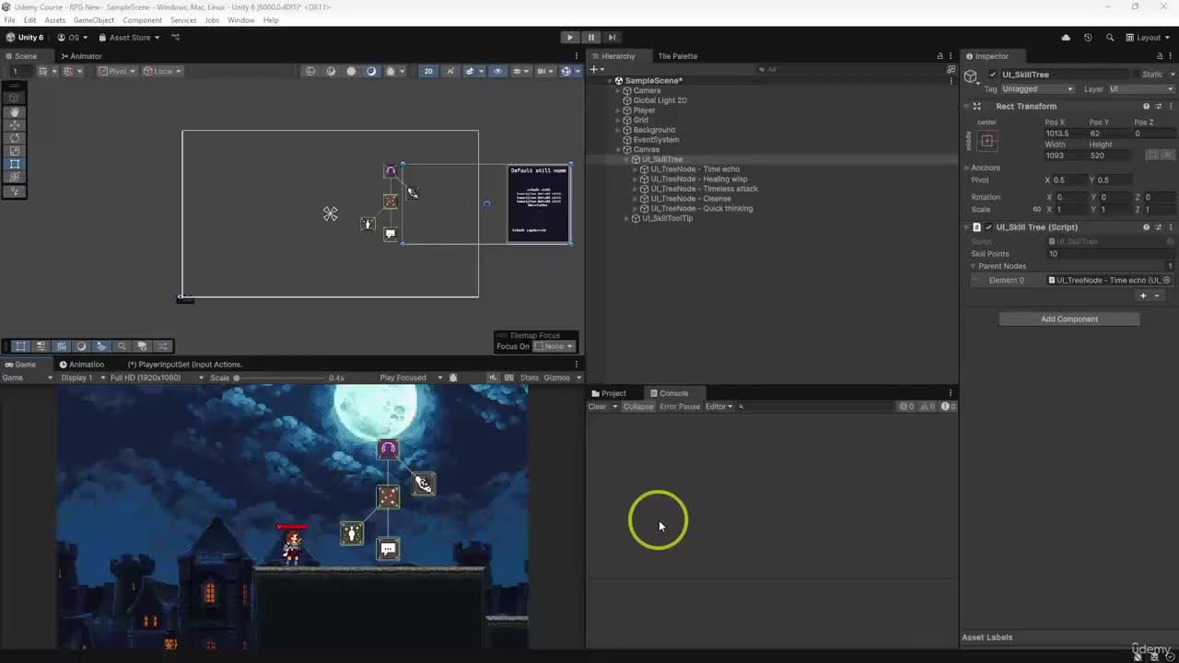
Task: Open the custom editor tools button
Action: point(15,192)
